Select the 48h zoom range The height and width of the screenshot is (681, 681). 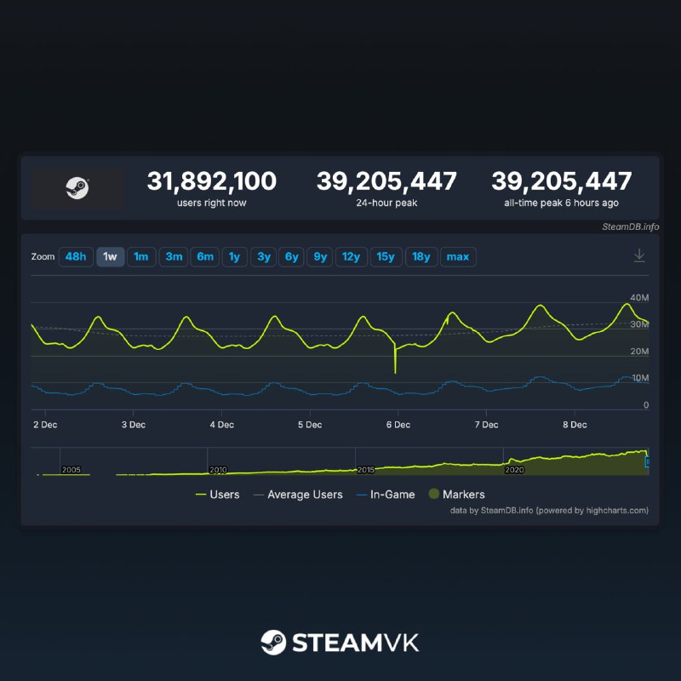point(76,257)
